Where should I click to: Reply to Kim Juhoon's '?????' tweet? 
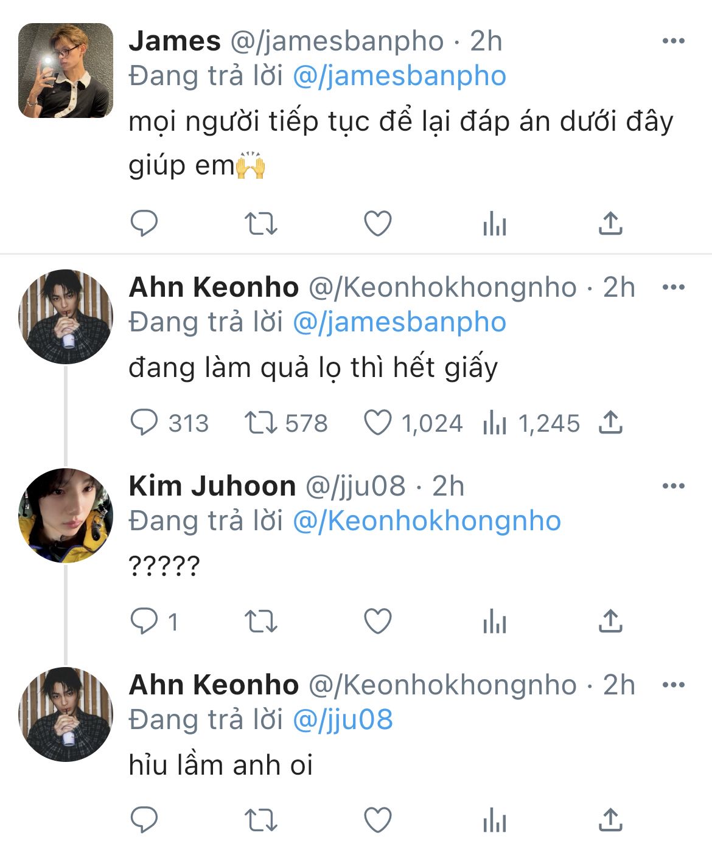144,621
